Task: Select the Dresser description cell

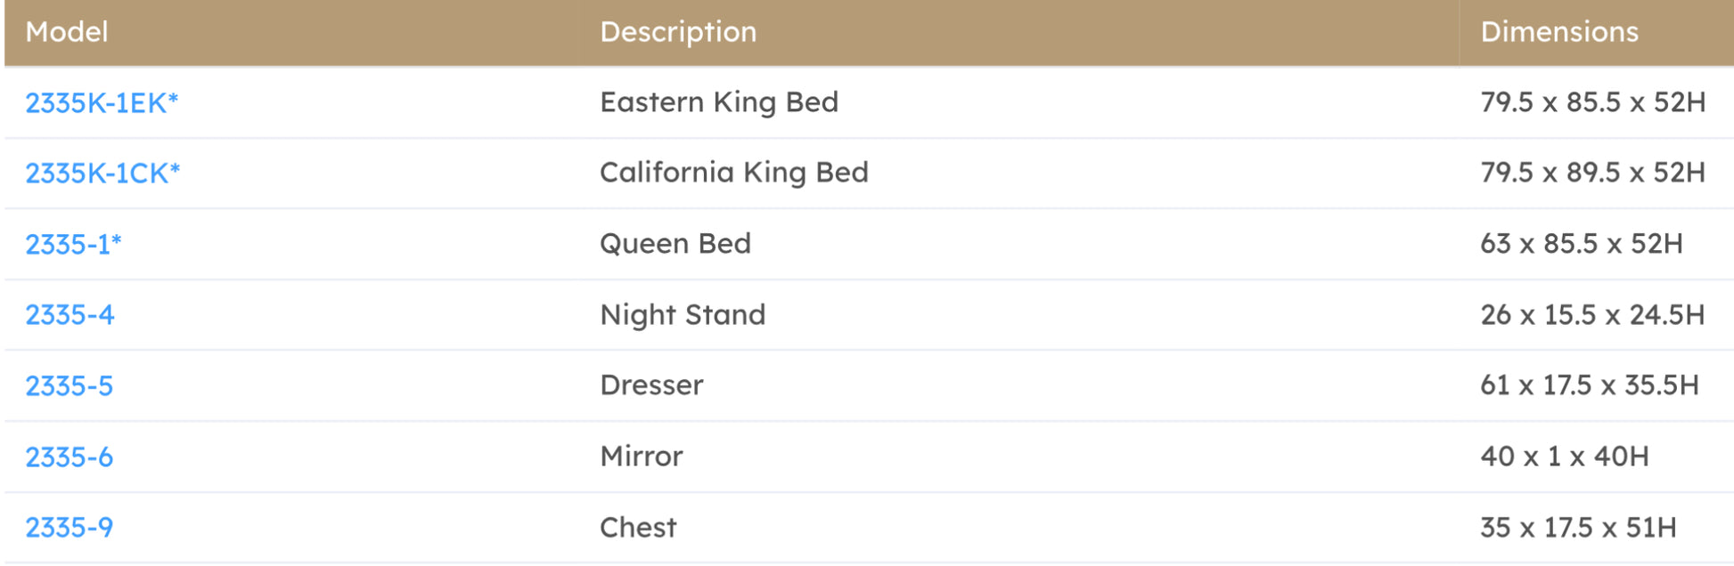Action: [651, 385]
